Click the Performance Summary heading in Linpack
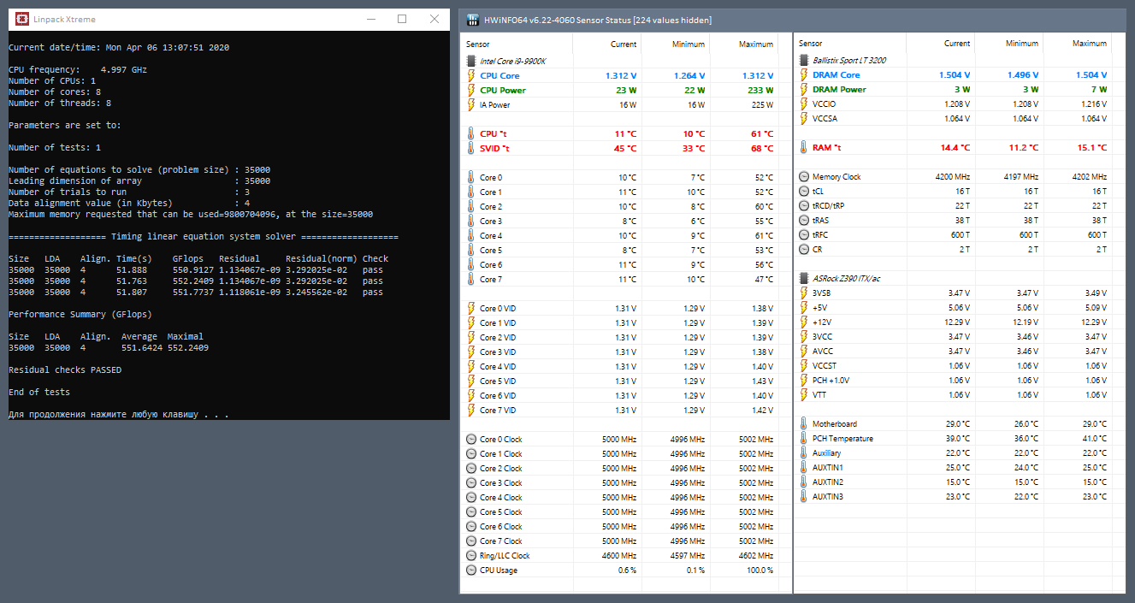The image size is (1135, 603). [80, 314]
